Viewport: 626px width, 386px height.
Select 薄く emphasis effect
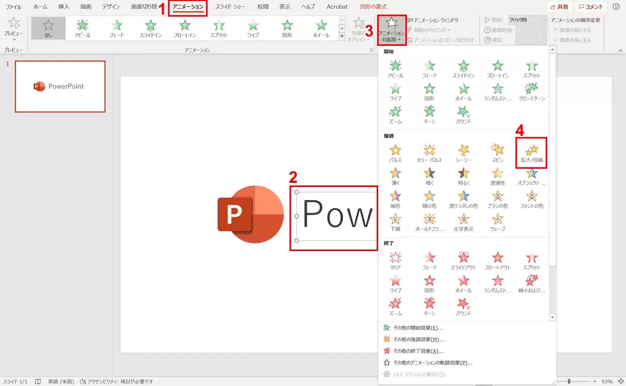(395, 176)
